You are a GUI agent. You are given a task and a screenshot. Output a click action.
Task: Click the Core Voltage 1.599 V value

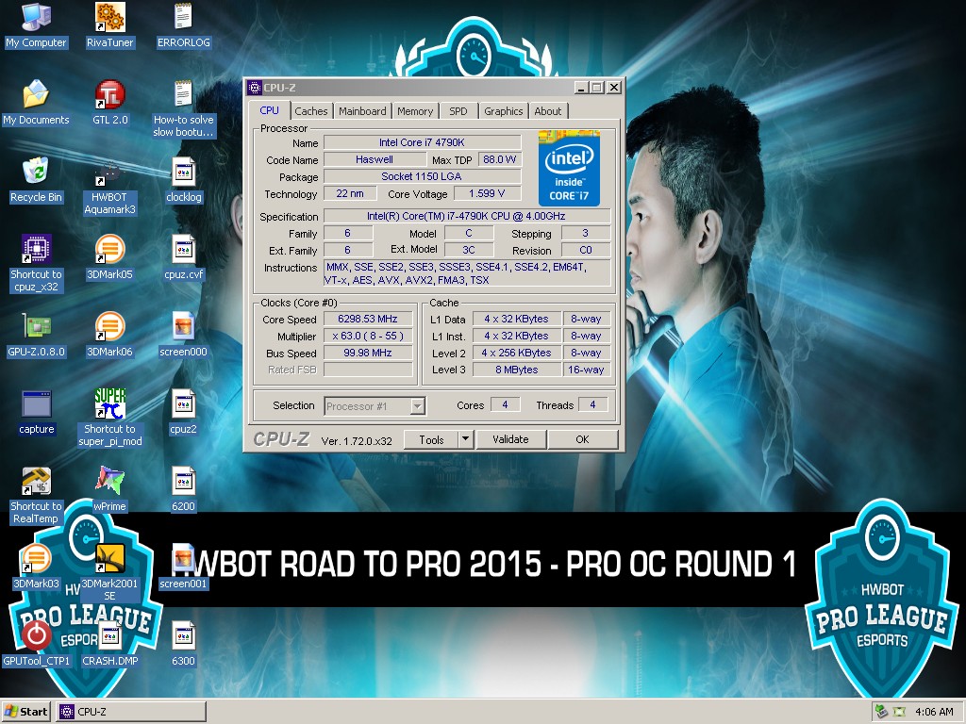click(x=487, y=193)
